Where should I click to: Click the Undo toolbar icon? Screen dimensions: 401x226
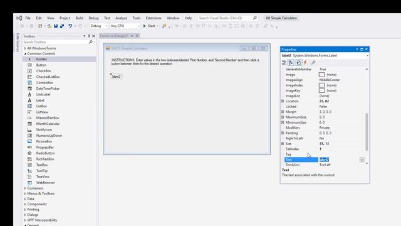coord(70,26)
